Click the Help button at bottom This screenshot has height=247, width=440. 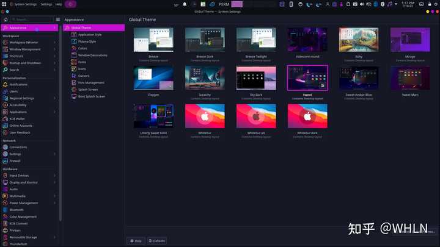point(136,241)
